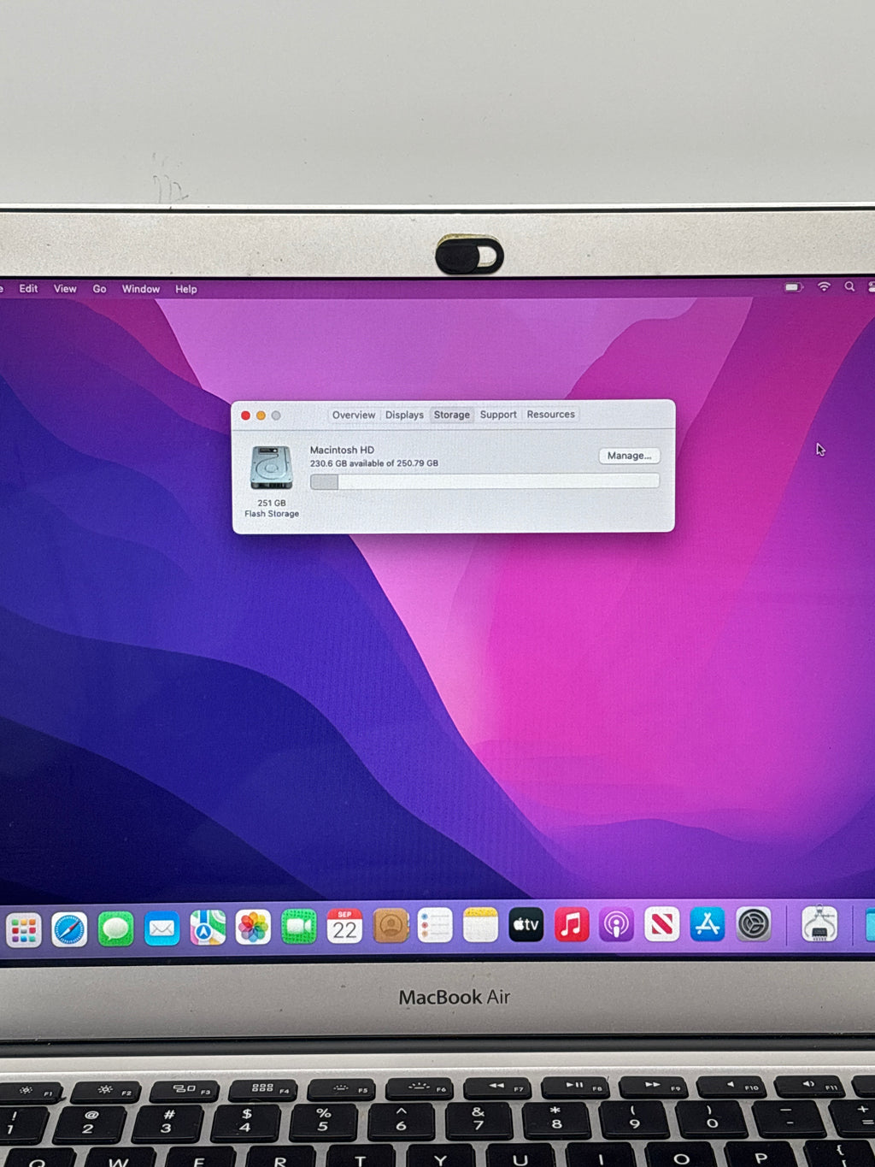Switch to the Displays tab
Screen dimensions: 875x1167
pyautogui.click(x=404, y=415)
